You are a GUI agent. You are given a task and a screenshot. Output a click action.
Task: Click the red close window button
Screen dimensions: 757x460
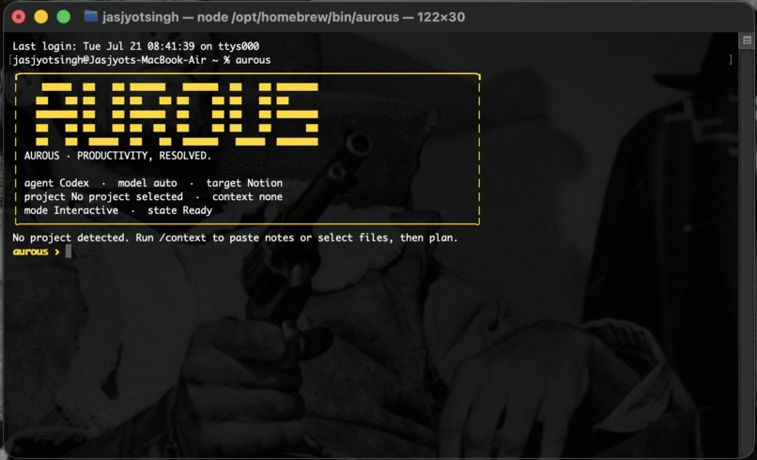click(19, 17)
